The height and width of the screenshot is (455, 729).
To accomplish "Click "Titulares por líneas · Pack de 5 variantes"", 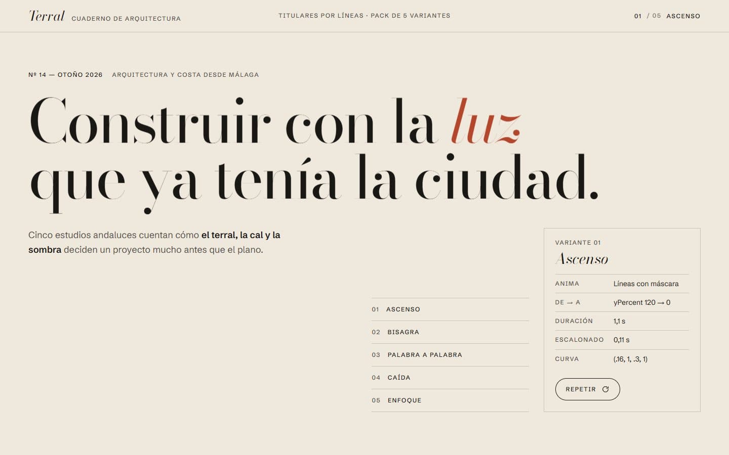I will (364, 16).
